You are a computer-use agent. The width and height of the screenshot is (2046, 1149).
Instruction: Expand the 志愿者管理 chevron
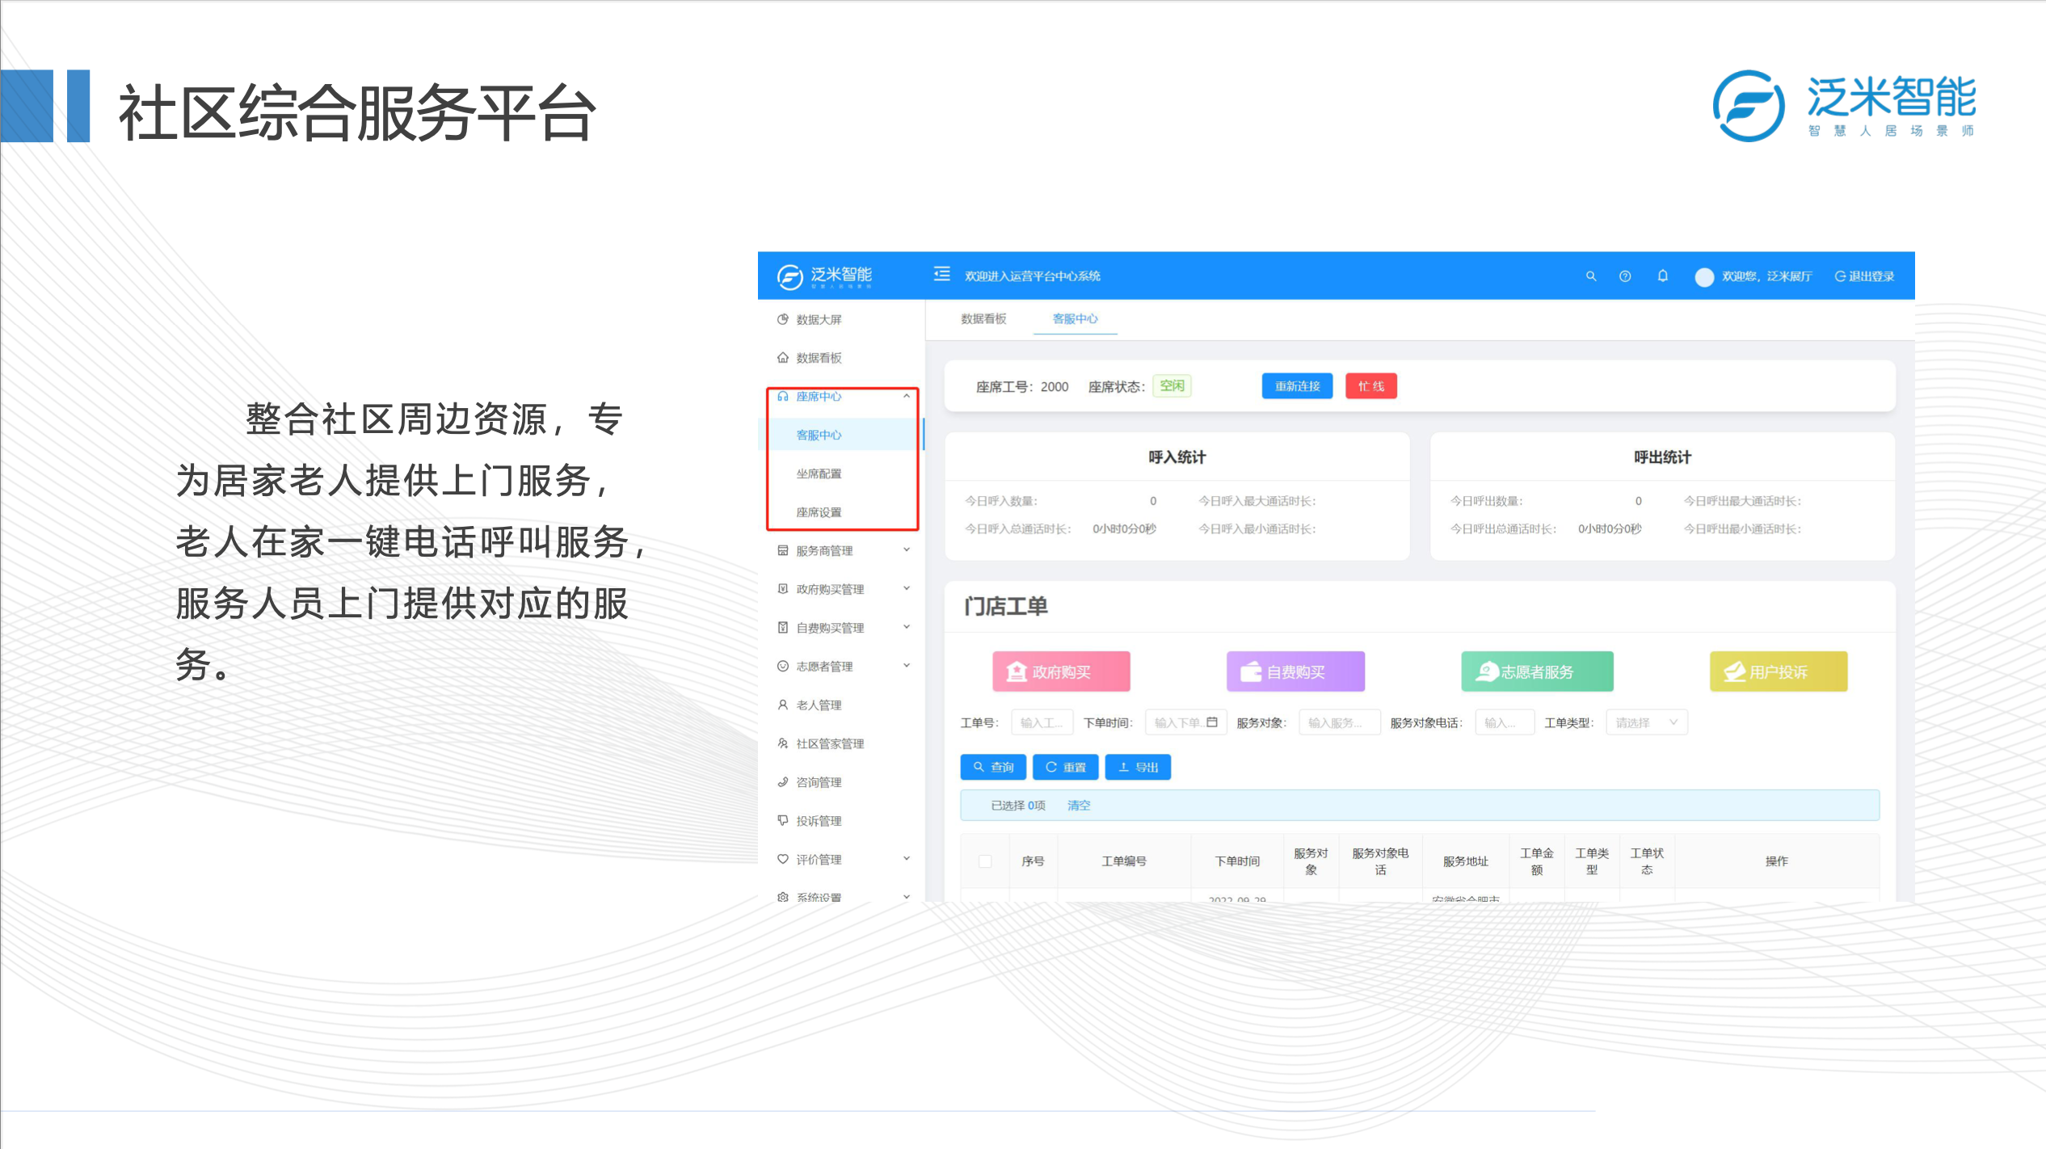click(907, 666)
